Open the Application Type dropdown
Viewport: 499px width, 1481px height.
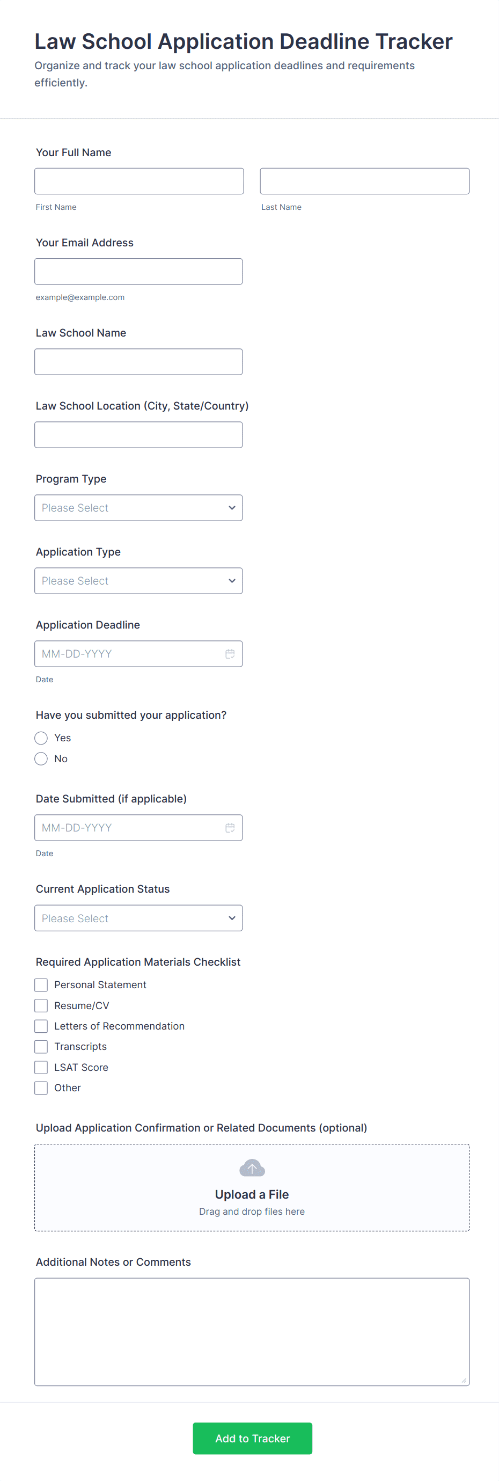click(138, 581)
